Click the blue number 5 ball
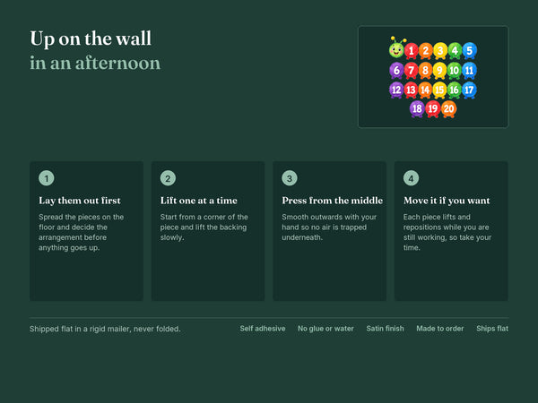This screenshot has width=538, height=403. click(469, 51)
